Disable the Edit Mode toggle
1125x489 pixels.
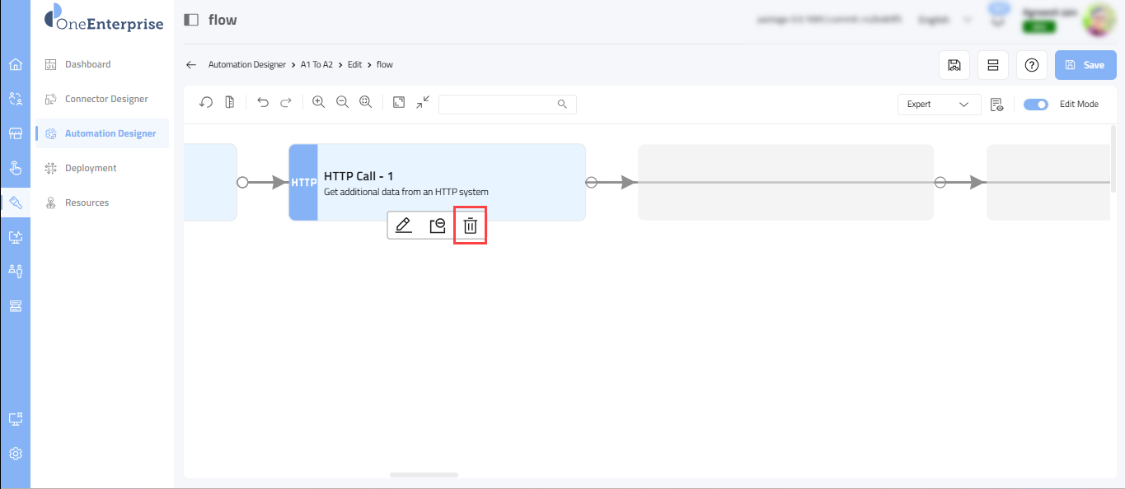1035,105
